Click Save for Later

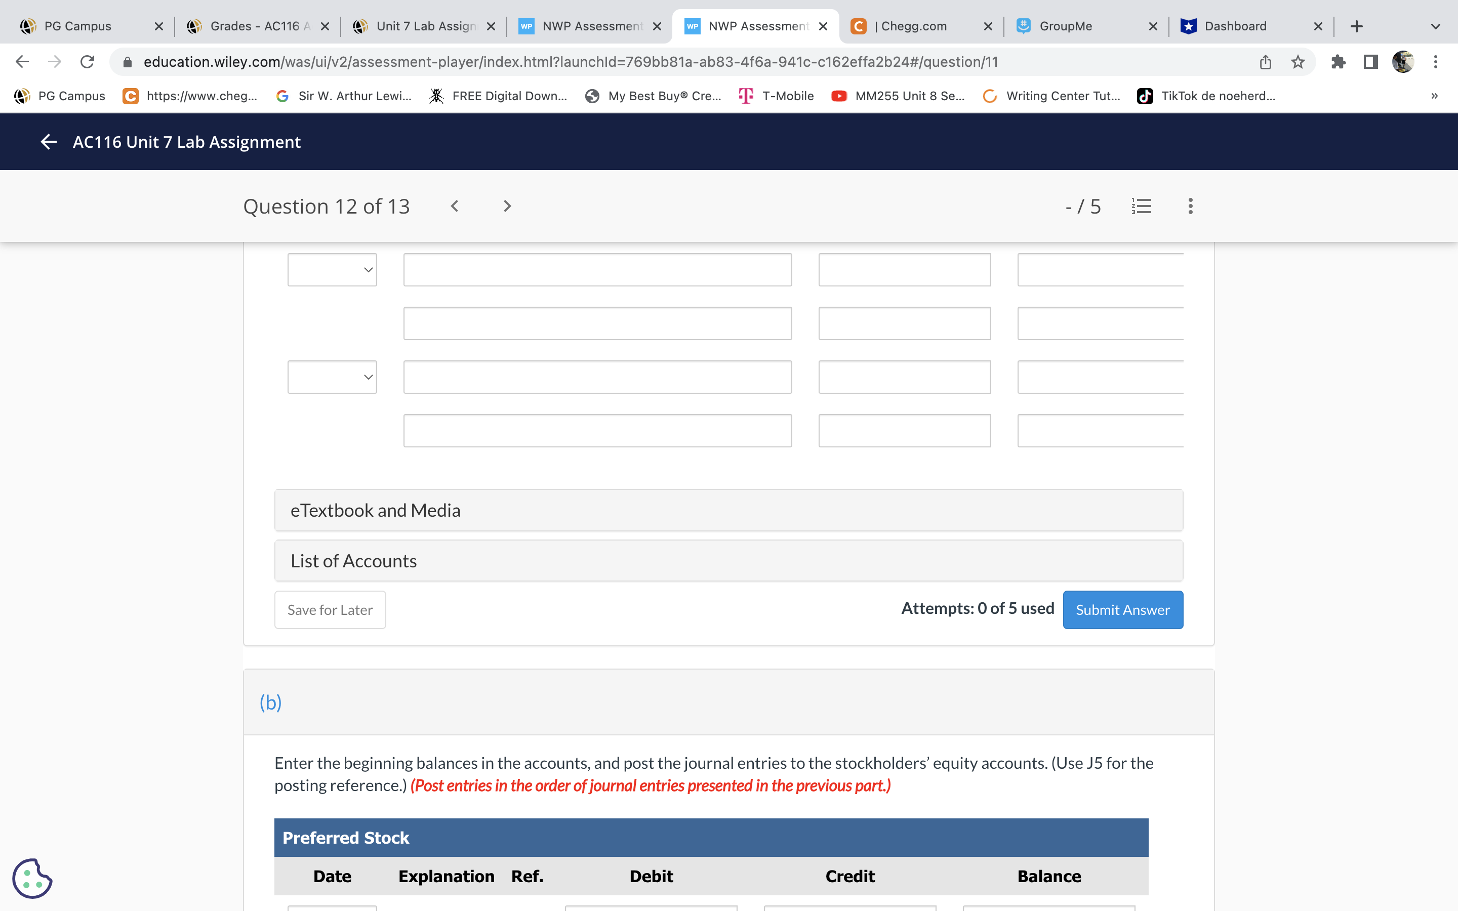[330, 609]
